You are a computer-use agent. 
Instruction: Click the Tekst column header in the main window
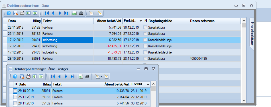[68, 21]
